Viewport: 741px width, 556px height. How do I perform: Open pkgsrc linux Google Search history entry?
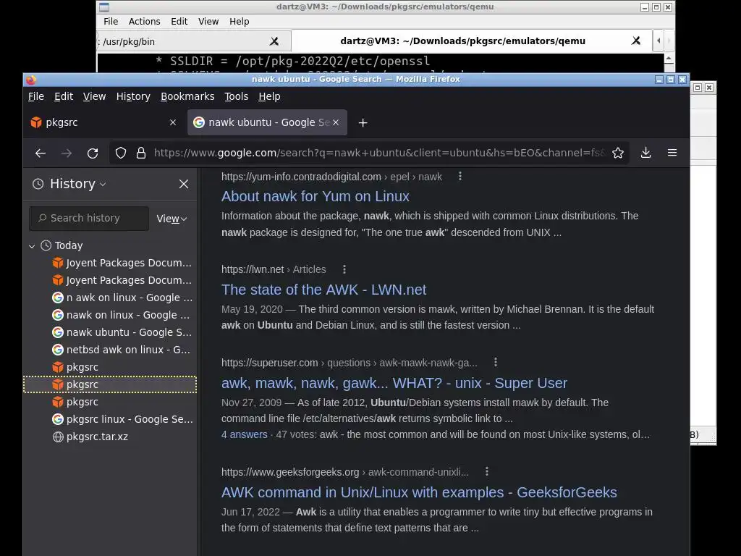(x=122, y=419)
